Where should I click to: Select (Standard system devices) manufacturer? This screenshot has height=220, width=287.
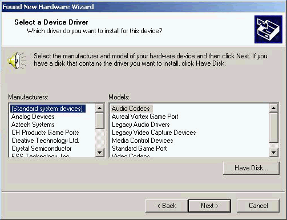47,109
